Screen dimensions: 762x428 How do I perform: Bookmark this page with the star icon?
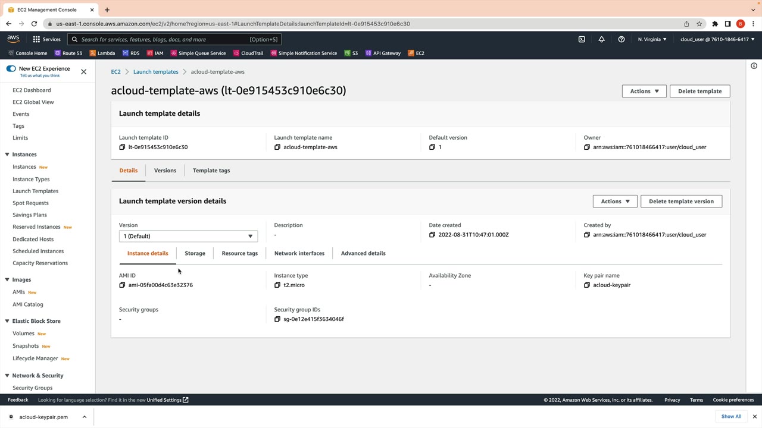tap(699, 24)
